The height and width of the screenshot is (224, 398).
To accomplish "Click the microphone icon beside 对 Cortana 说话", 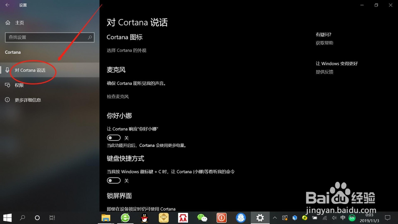I will pos(7,70).
